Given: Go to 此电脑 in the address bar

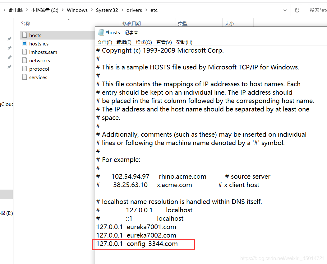Looking at the screenshot, I should pyautogui.click(x=16, y=10).
